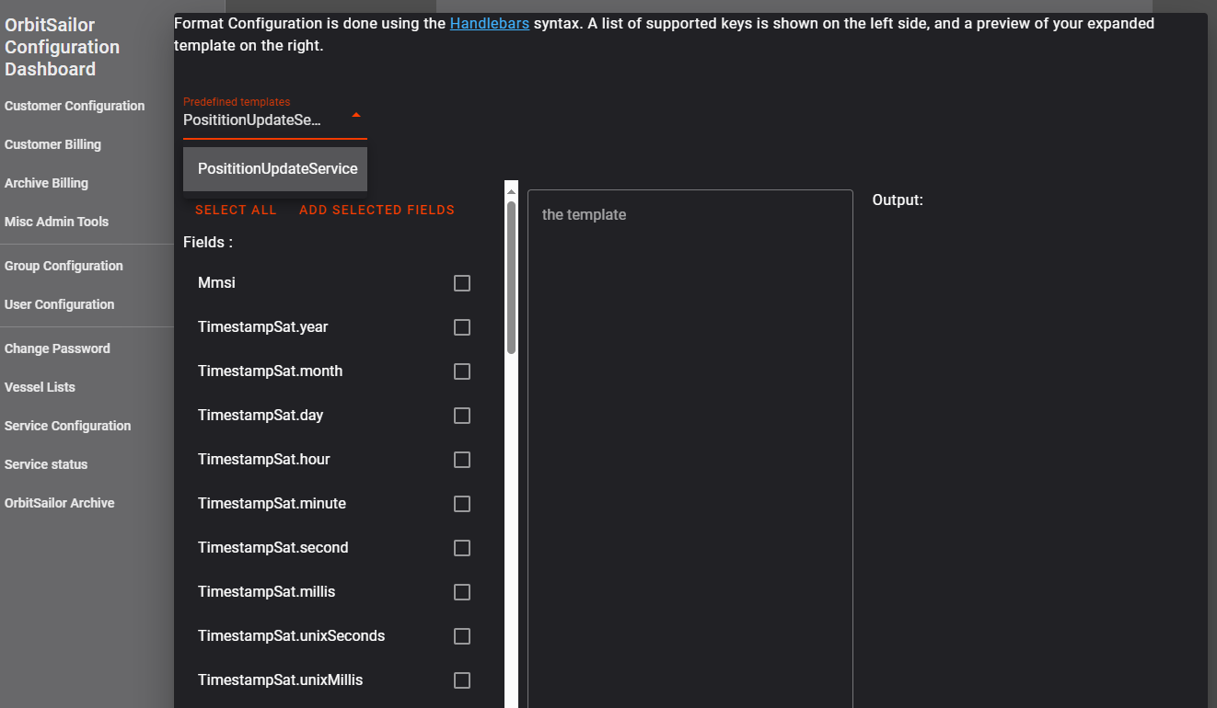Open the Predefined templates combo box
The height and width of the screenshot is (708, 1217).
275,118
